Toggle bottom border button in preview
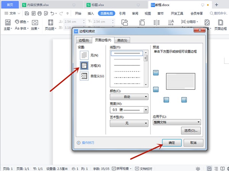 point(156,89)
